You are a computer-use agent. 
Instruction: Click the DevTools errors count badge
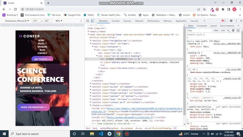(224, 21)
